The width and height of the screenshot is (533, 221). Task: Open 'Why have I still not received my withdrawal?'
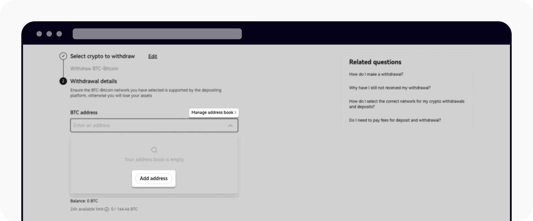pyautogui.click(x=390, y=88)
